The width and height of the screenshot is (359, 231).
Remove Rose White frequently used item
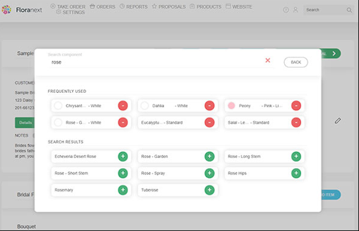123,123
